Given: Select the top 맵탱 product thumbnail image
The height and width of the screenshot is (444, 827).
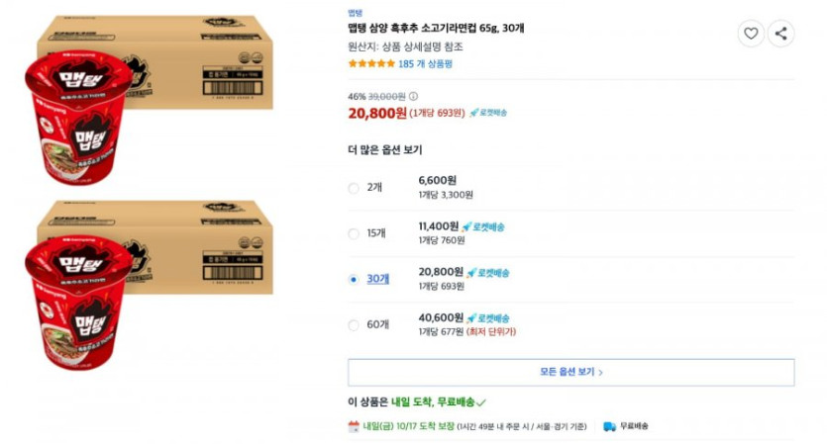Looking at the screenshot, I should (x=149, y=101).
